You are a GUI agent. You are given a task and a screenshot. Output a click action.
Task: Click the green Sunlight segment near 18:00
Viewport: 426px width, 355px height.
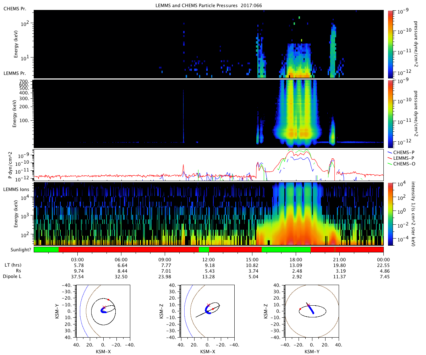click(286, 250)
